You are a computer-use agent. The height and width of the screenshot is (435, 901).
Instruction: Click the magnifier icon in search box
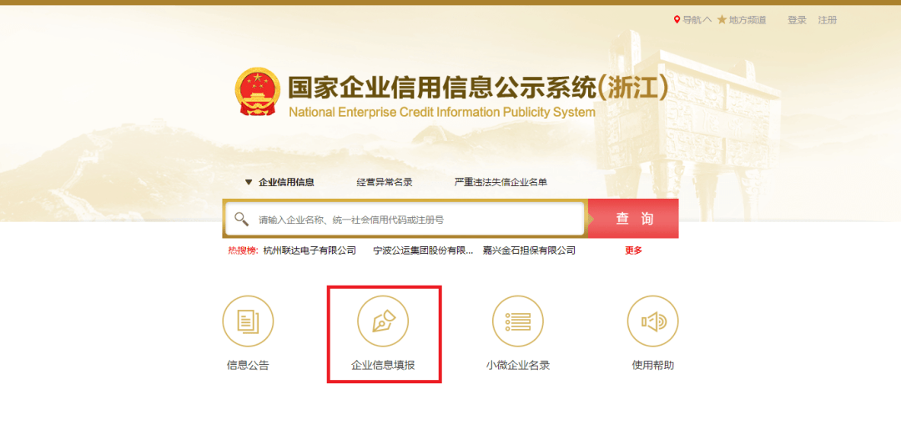(x=241, y=220)
